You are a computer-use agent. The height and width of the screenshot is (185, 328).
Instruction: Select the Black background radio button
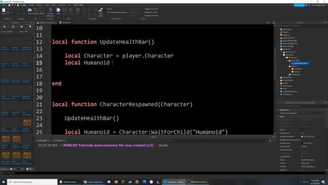[x=19, y=169]
